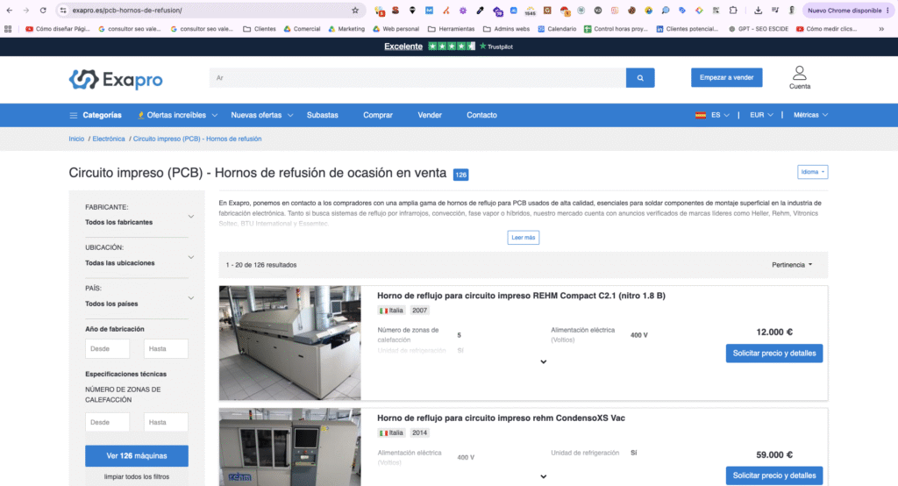Open the Ofertas increíbles menu
Image resolution: width=898 pixels, height=486 pixels.
point(177,115)
